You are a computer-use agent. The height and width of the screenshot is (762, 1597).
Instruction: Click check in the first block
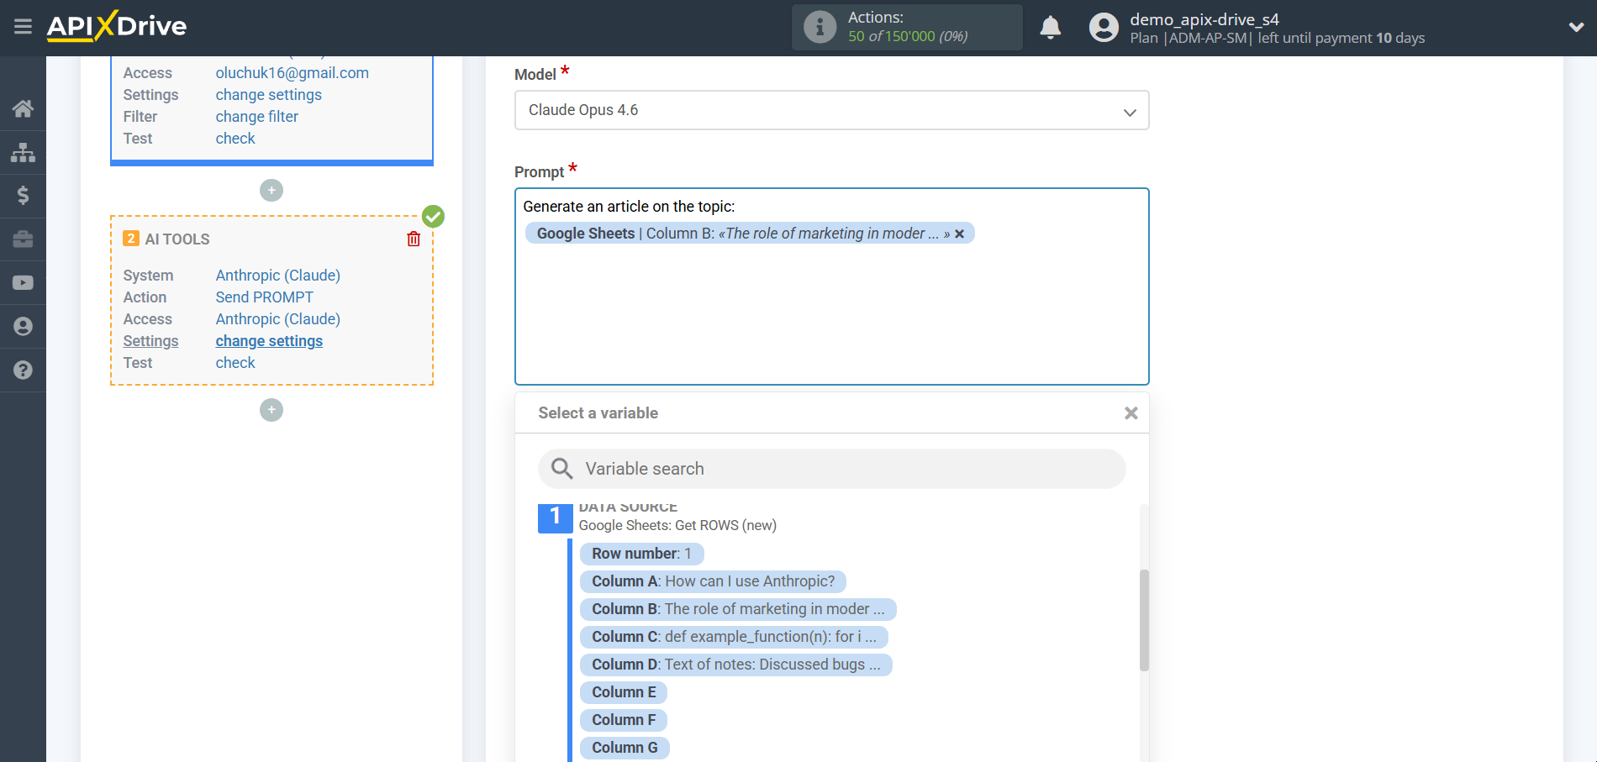coord(235,139)
